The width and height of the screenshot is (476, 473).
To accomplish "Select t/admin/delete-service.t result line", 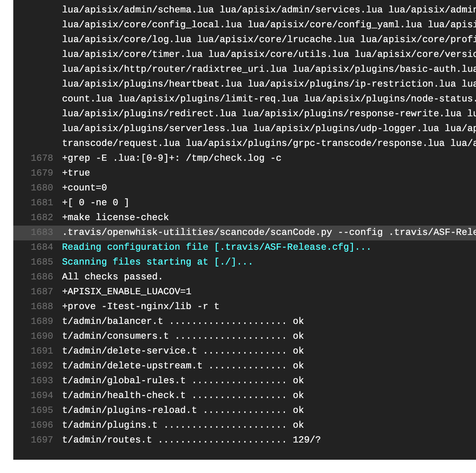I will coord(183,351).
